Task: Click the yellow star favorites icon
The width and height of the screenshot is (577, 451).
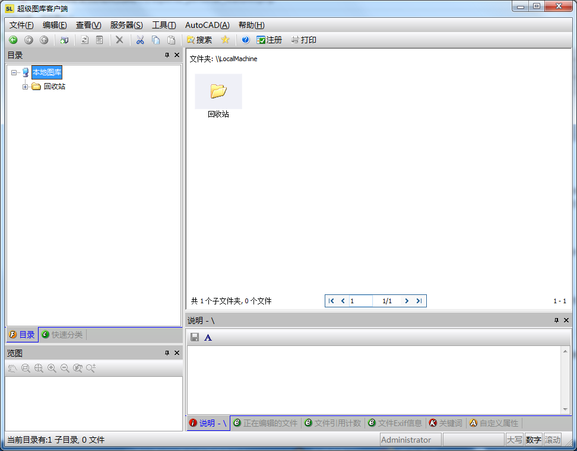Action: pyautogui.click(x=225, y=40)
